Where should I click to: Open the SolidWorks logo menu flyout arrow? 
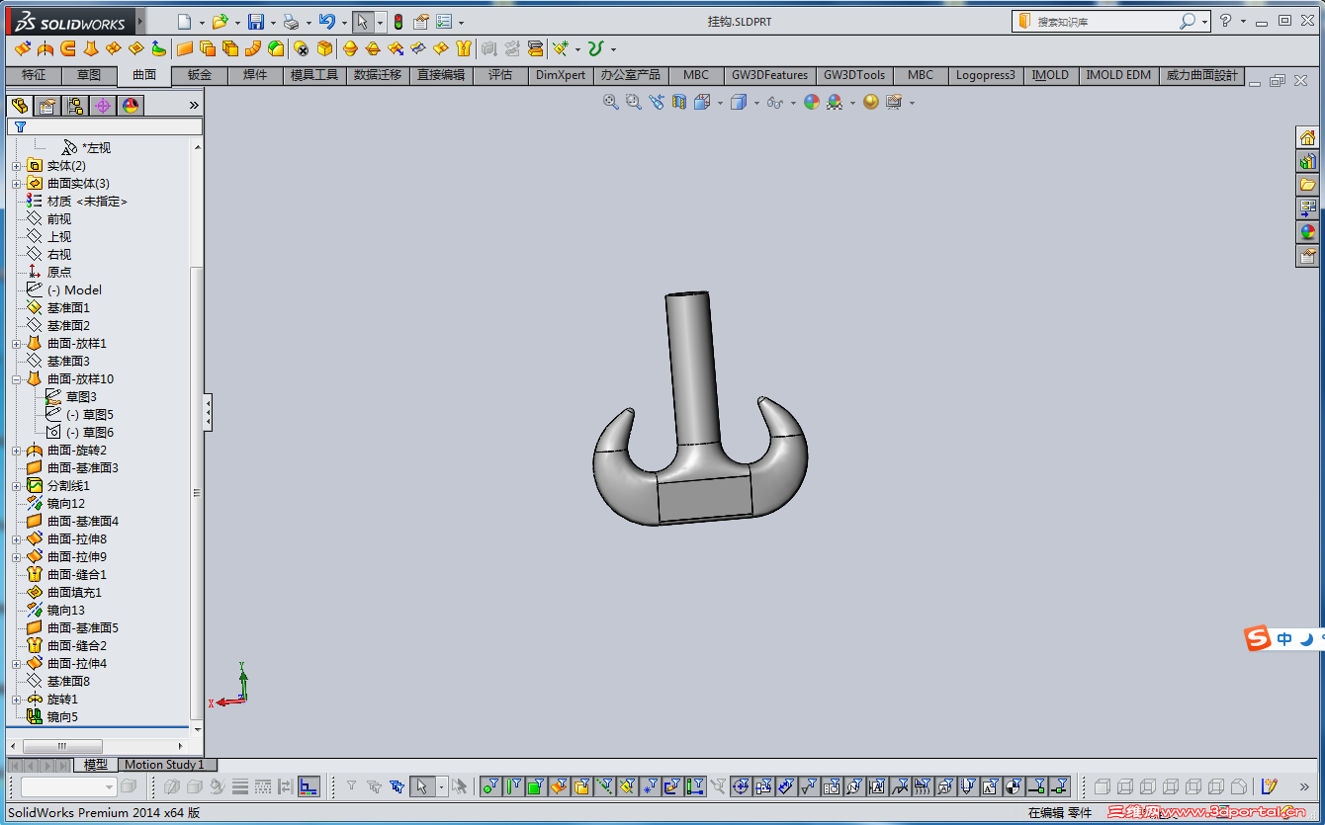click(x=139, y=21)
